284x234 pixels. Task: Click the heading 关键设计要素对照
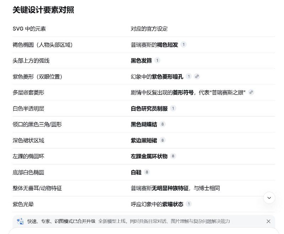coord(43,10)
